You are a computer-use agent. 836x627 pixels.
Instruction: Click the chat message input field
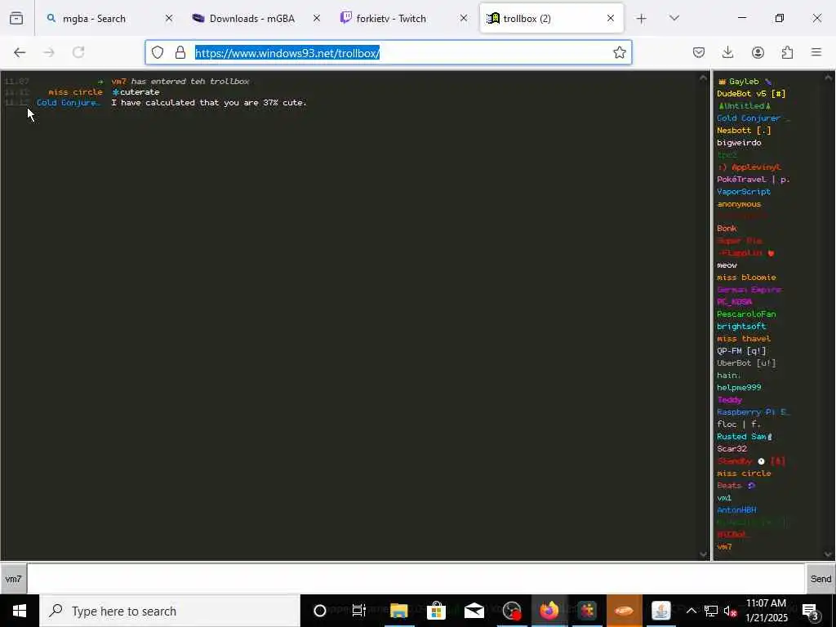[416, 579]
